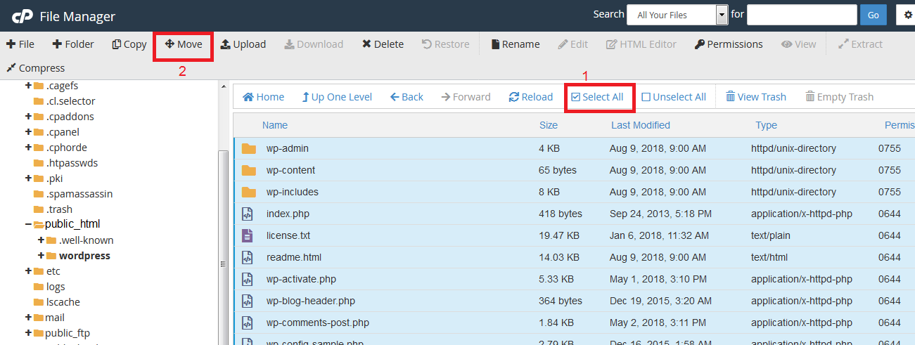Click the Copy toolbar button
Viewport: 915px width, 345px height.
(x=129, y=44)
